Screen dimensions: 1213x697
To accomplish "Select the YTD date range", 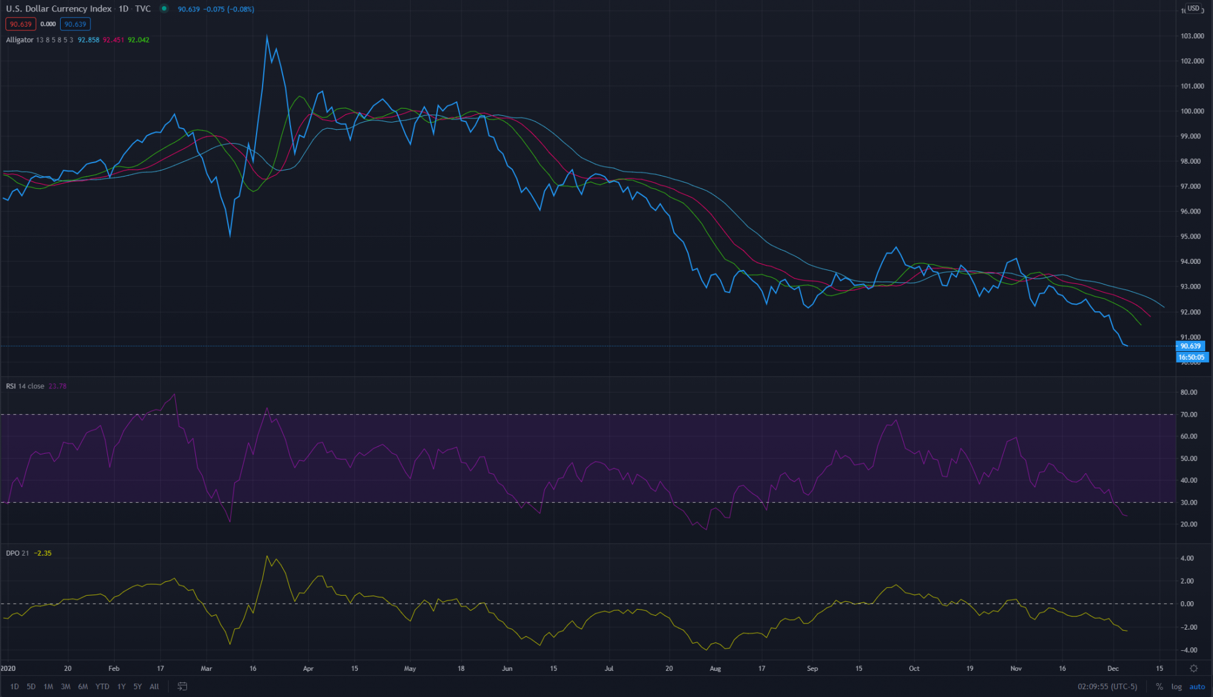I will click(102, 686).
